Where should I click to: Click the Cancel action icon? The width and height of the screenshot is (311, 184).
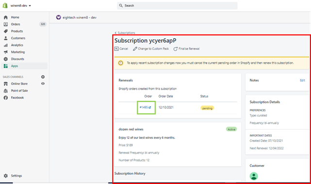pos(116,49)
